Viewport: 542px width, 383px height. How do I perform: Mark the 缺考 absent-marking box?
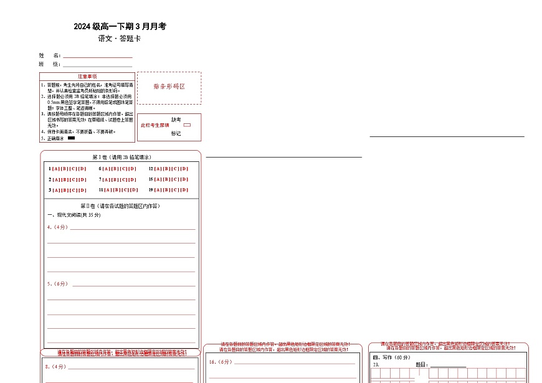187,125
